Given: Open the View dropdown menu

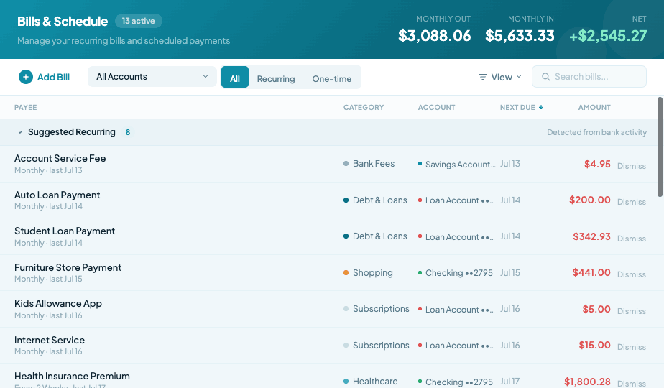Looking at the screenshot, I should click(500, 77).
